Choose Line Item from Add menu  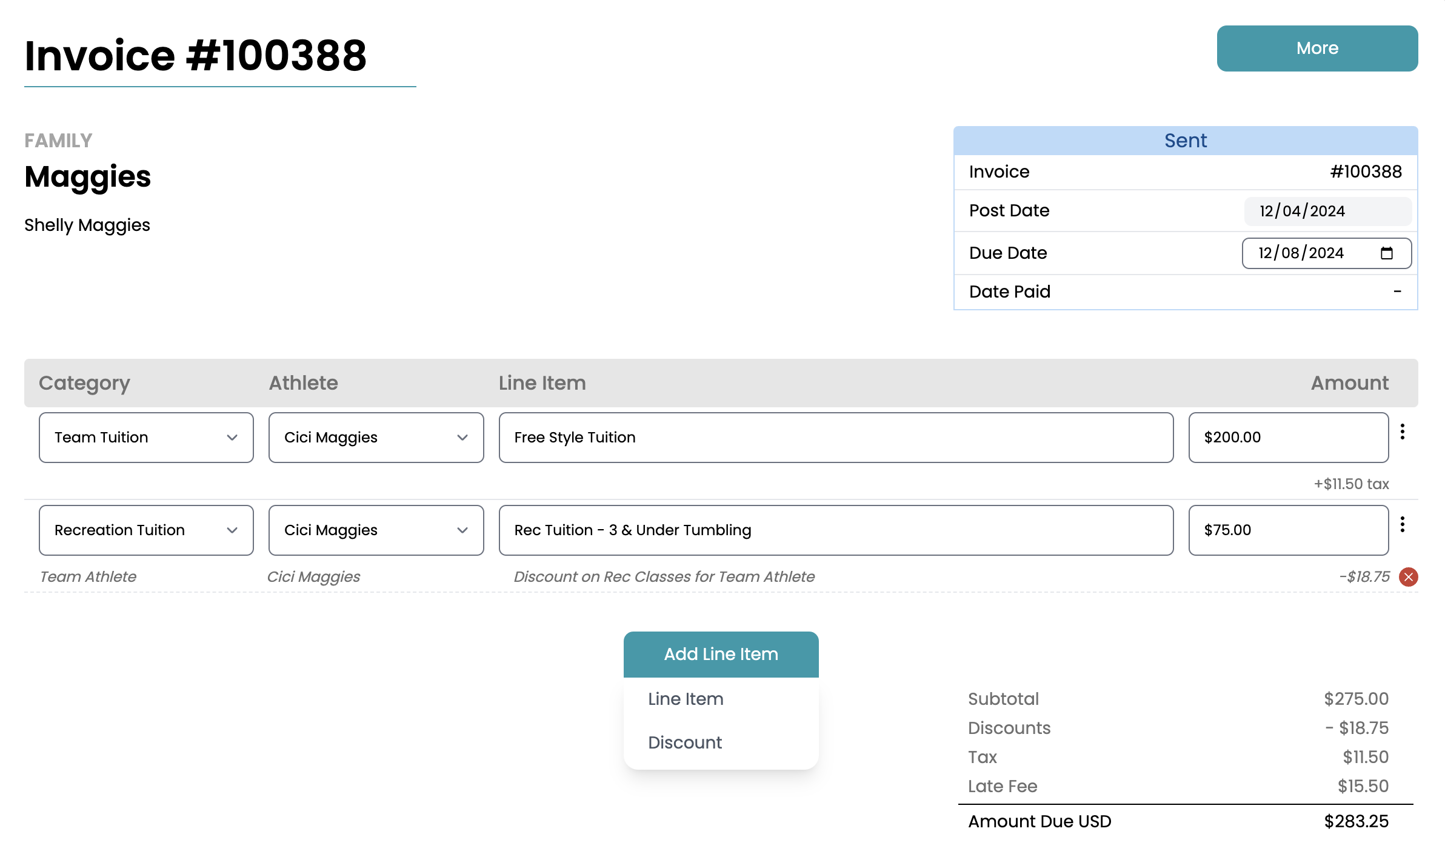coord(686,699)
